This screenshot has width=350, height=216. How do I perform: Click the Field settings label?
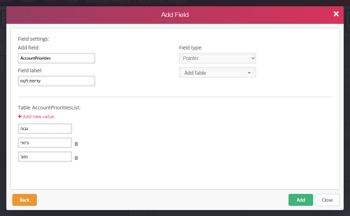click(x=33, y=39)
